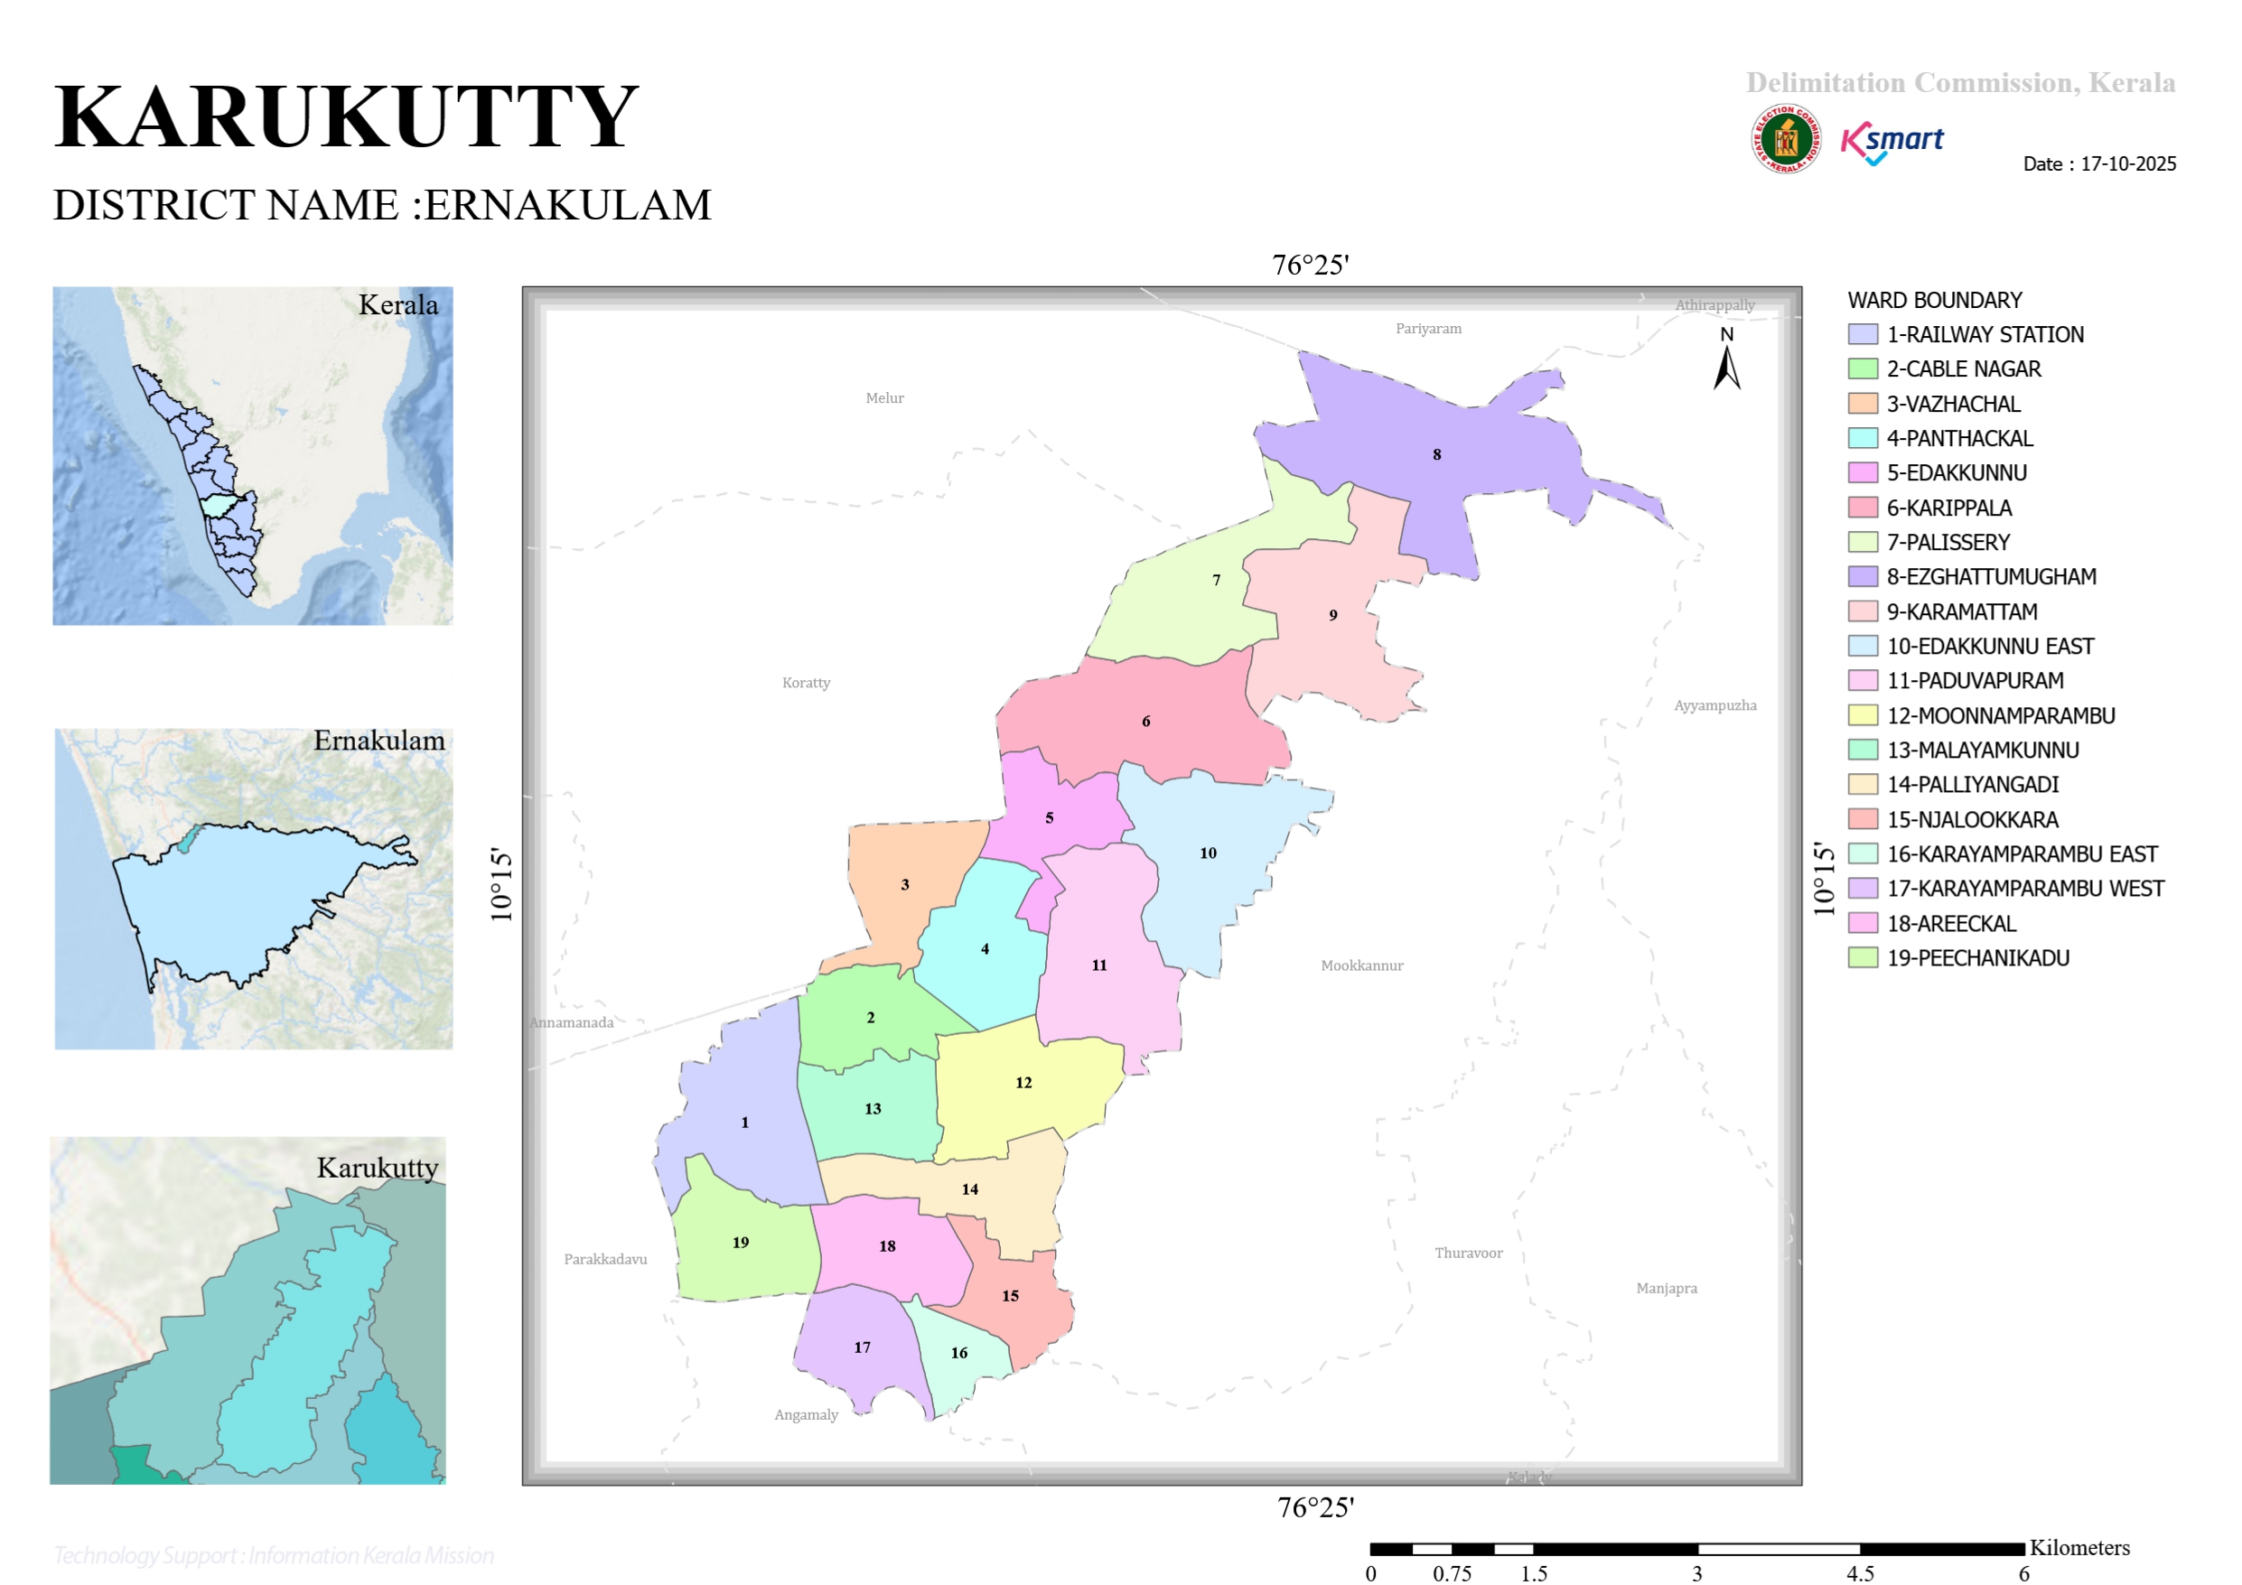Viewport: 2242px width, 1585px height.
Task: Click the north arrow compass symbol
Action: click(1726, 358)
